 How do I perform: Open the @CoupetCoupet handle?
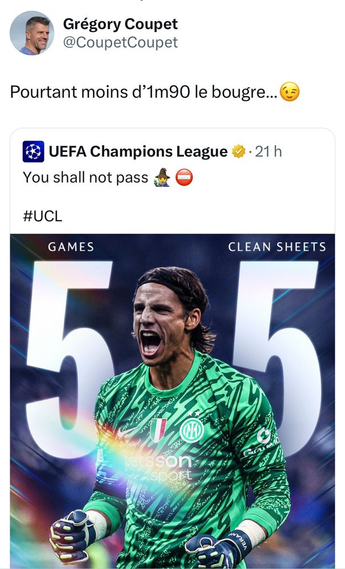[x=120, y=43]
